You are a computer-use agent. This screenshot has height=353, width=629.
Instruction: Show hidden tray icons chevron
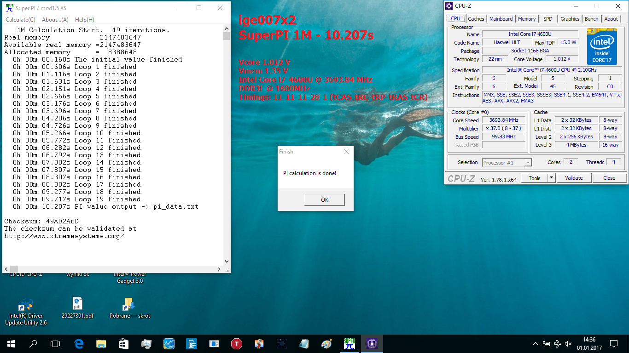pyautogui.click(x=535, y=343)
